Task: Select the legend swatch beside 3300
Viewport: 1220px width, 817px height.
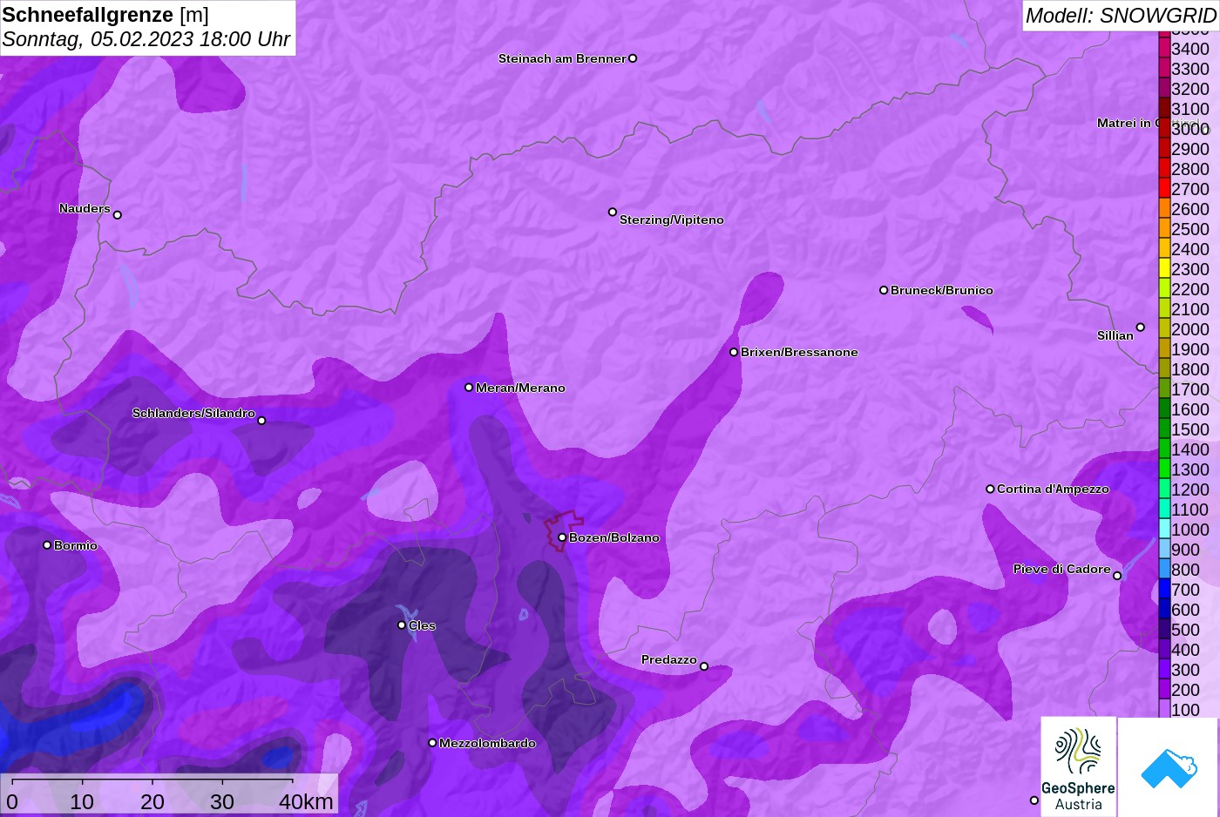Action: (x=1164, y=68)
